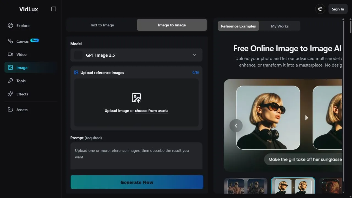
Task: Select Image in the sidebar
Action: point(31,68)
